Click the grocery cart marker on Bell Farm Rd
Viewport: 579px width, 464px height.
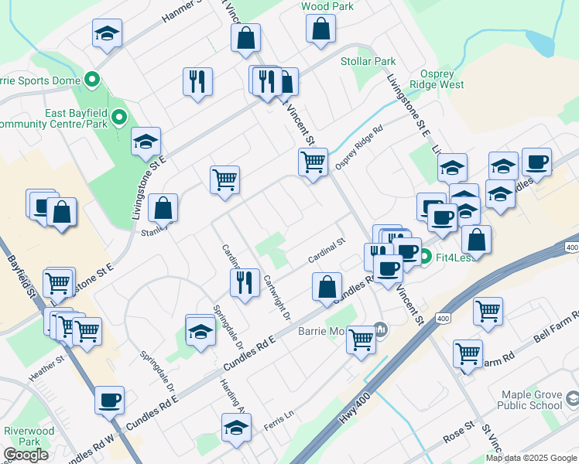(468, 354)
